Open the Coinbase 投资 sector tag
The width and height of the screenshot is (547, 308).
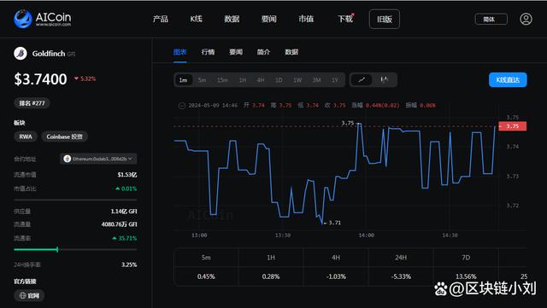pyautogui.click(x=65, y=137)
